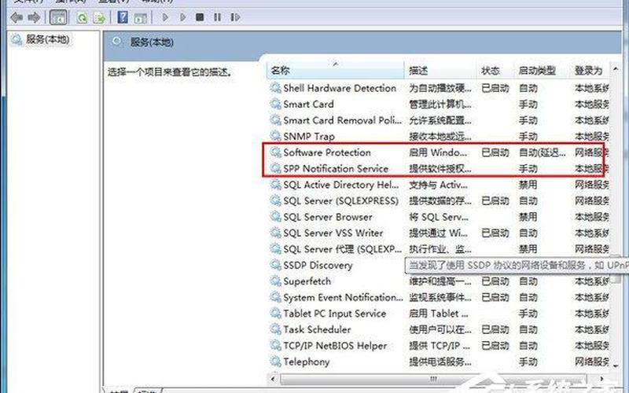629x393 pixels.
Task: Click 禁用 startup type in SQL Server Browser row
Action: [x=528, y=217]
